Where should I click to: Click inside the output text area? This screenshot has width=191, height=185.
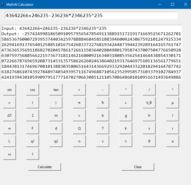[91, 53]
